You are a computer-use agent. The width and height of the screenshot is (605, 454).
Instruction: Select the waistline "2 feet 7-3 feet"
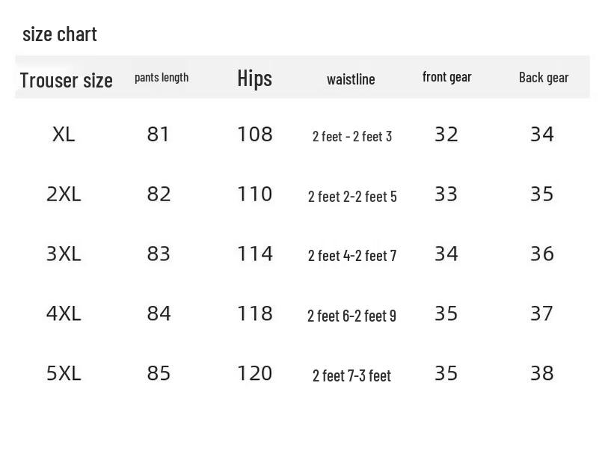click(351, 375)
